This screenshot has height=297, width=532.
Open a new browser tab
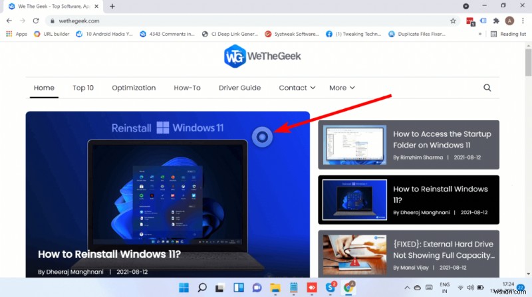point(112,6)
